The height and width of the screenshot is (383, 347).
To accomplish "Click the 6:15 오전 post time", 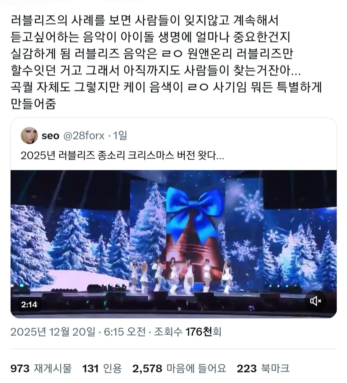I will coord(125,332).
